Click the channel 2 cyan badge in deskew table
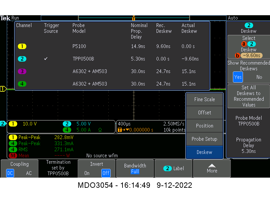The image size is (270, 203). click(x=22, y=59)
